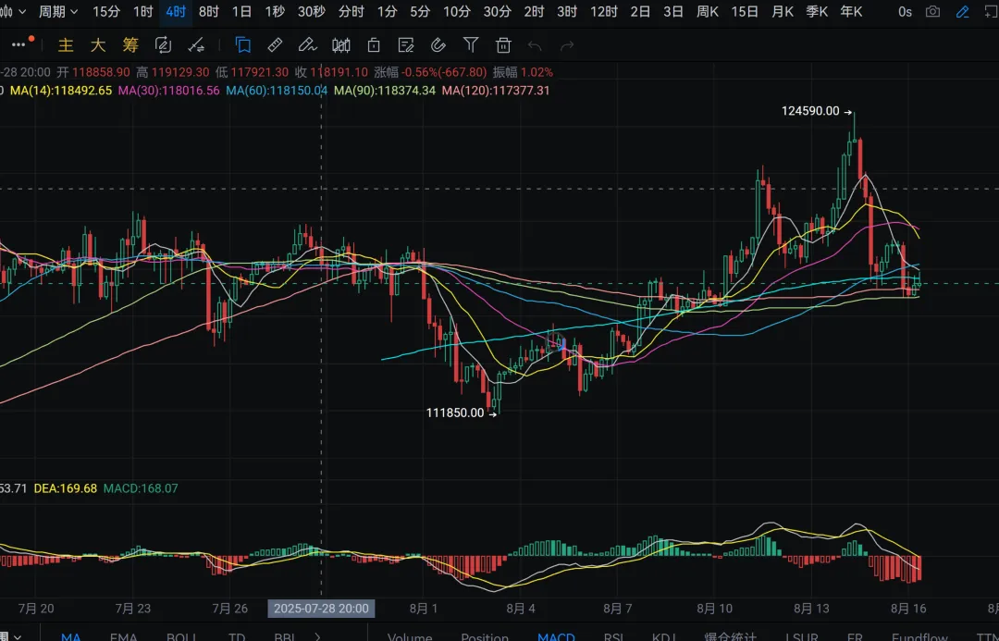Click the DEA:169.68 indicator value

[x=66, y=488]
